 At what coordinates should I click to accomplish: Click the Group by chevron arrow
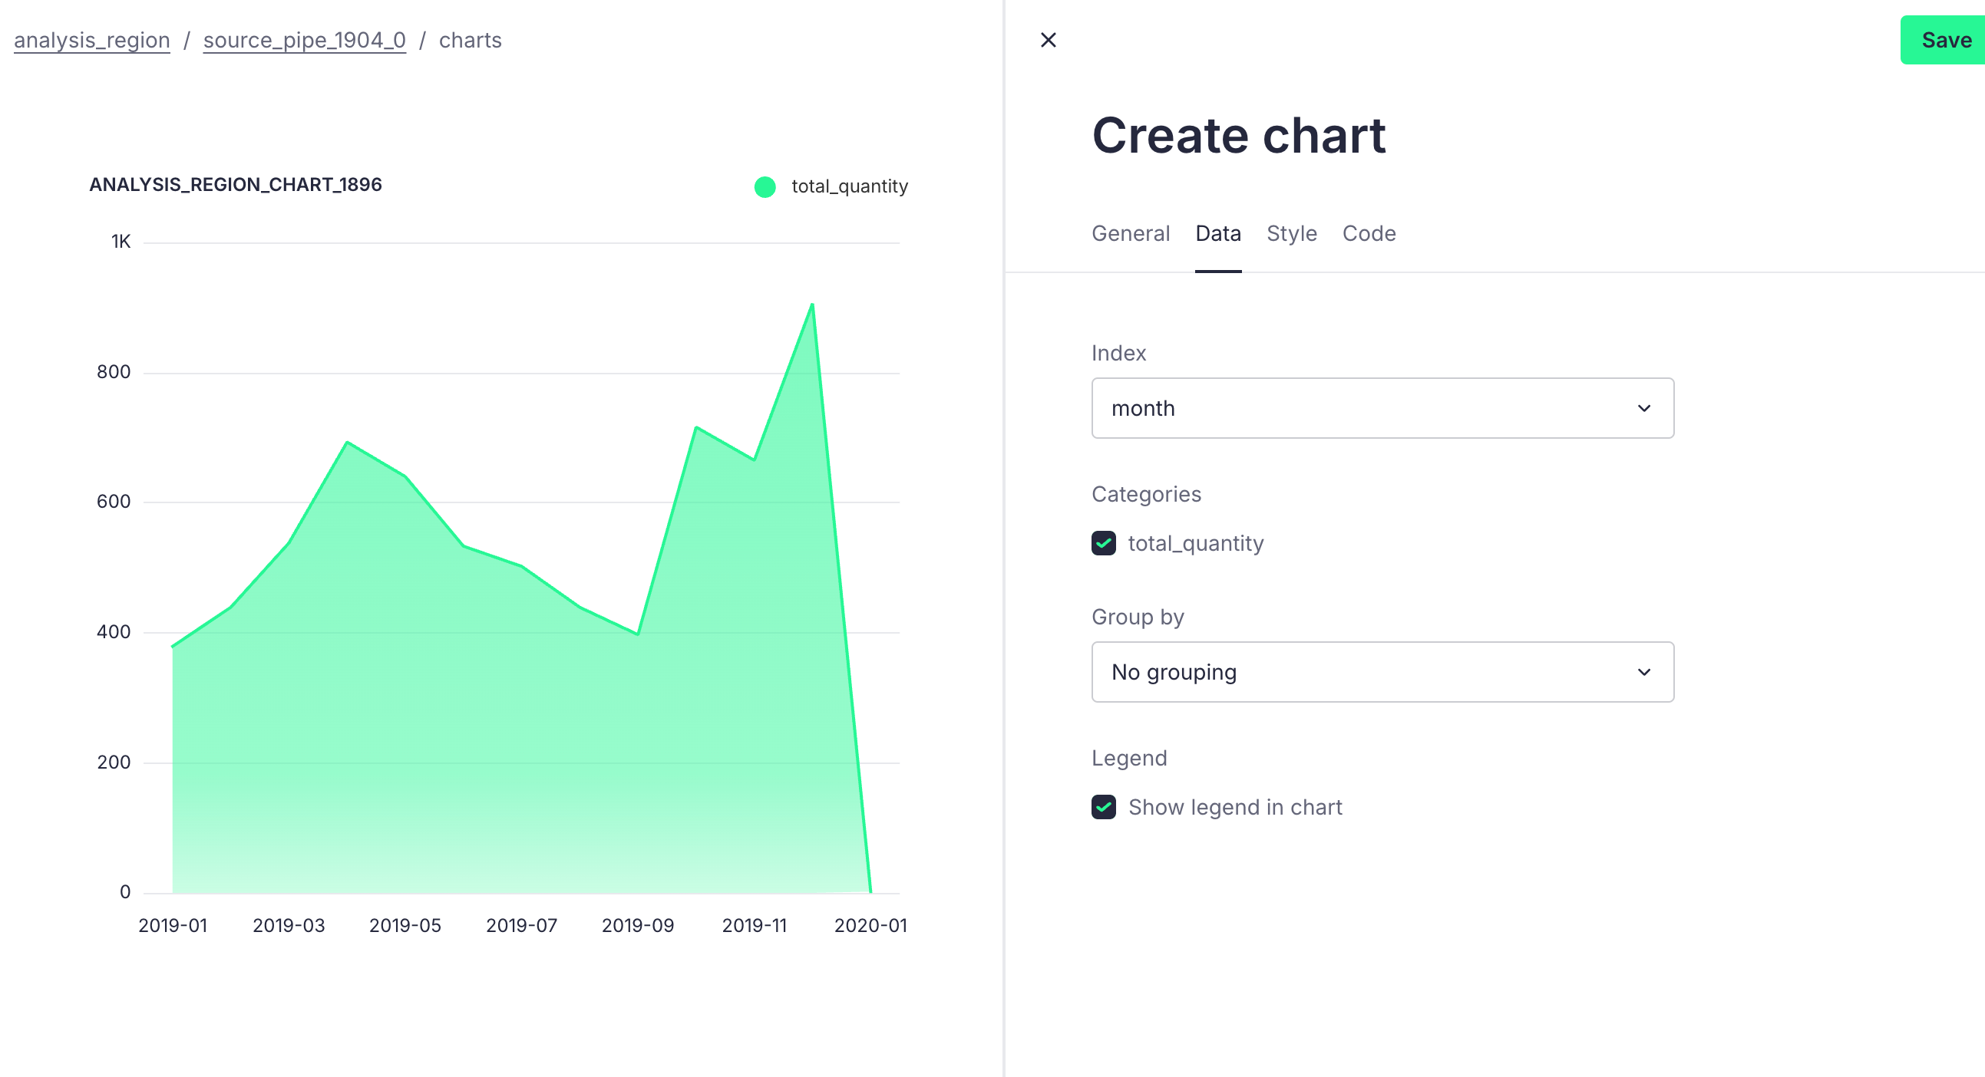point(1643,672)
